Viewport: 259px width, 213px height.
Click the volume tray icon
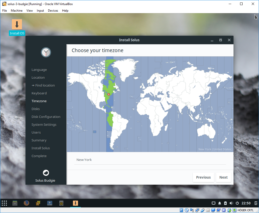point(231,203)
